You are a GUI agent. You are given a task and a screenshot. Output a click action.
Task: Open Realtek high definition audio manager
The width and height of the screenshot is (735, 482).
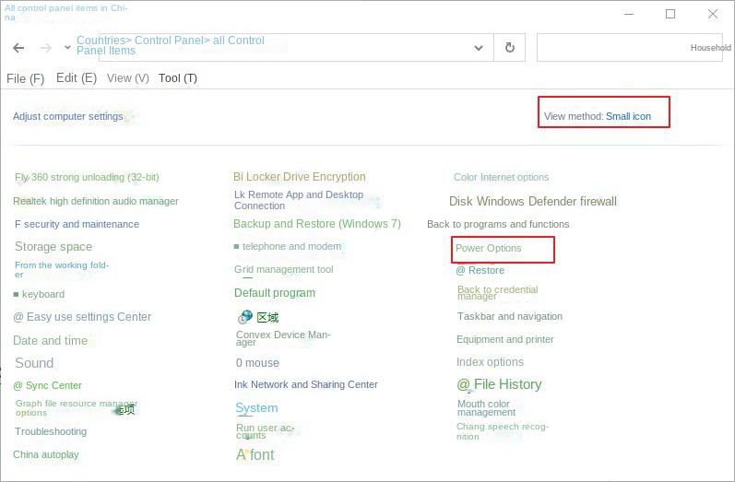pos(96,201)
